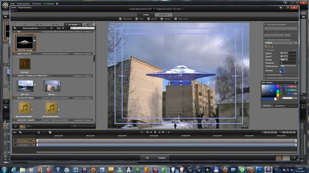Start playback of the title preview
Image resolution: width=309 pixels, height=173 pixels.
[x=155, y=133]
